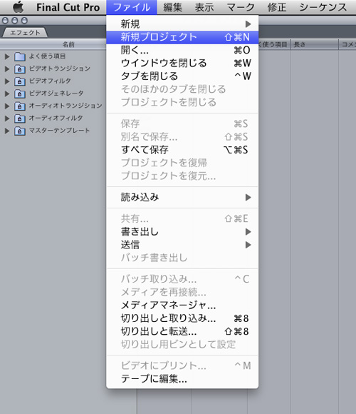Choose タブを閉じる
Viewport: 356px width, 414px height.
(x=182, y=76)
